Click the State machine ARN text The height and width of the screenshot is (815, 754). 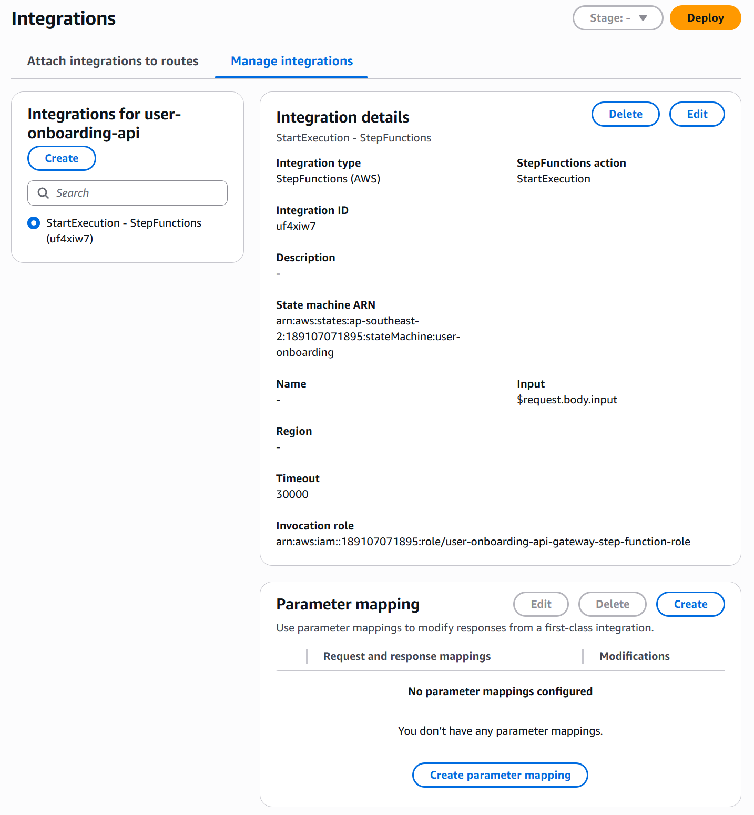pyautogui.click(x=368, y=337)
